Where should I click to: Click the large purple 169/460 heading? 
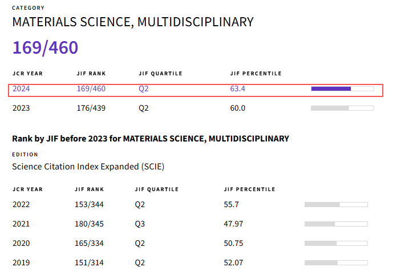pyautogui.click(x=45, y=48)
